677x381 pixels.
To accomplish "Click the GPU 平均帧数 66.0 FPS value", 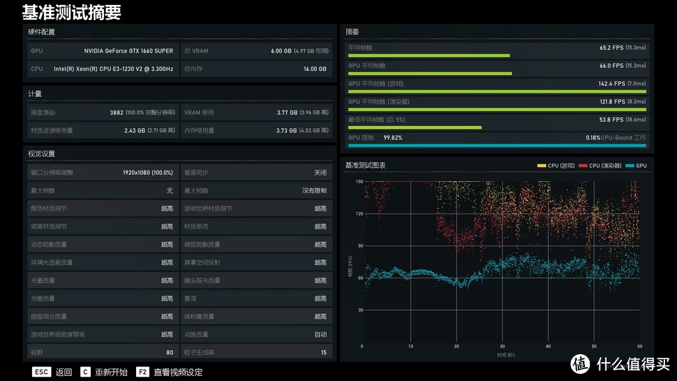I will click(622, 66).
